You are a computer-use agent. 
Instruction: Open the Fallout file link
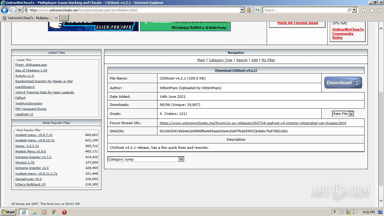20,98
